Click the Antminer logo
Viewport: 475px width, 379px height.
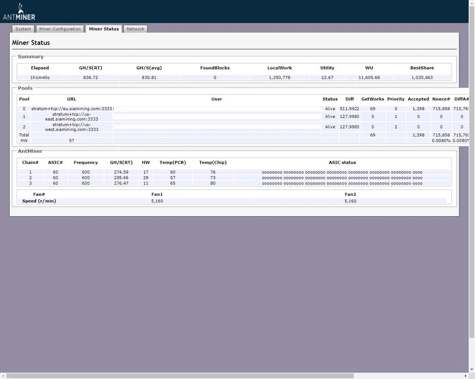pyautogui.click(x=19, y=12)
